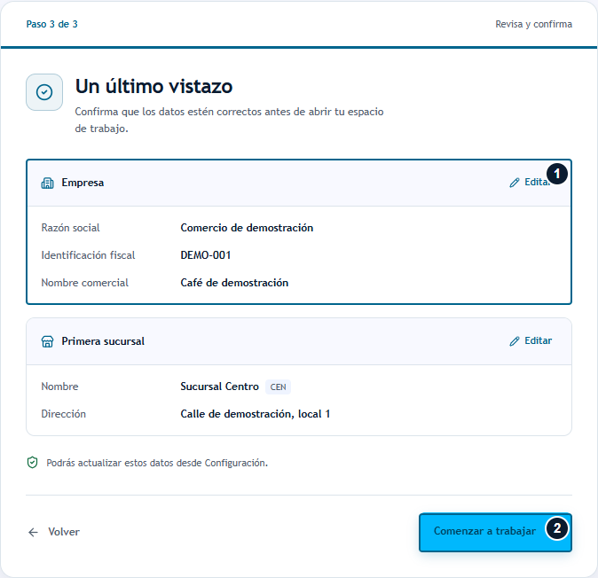Viewport: 598px width, 578px height.
Task: Click the Revisa y confirma label
Action: (x=533, y=24)
